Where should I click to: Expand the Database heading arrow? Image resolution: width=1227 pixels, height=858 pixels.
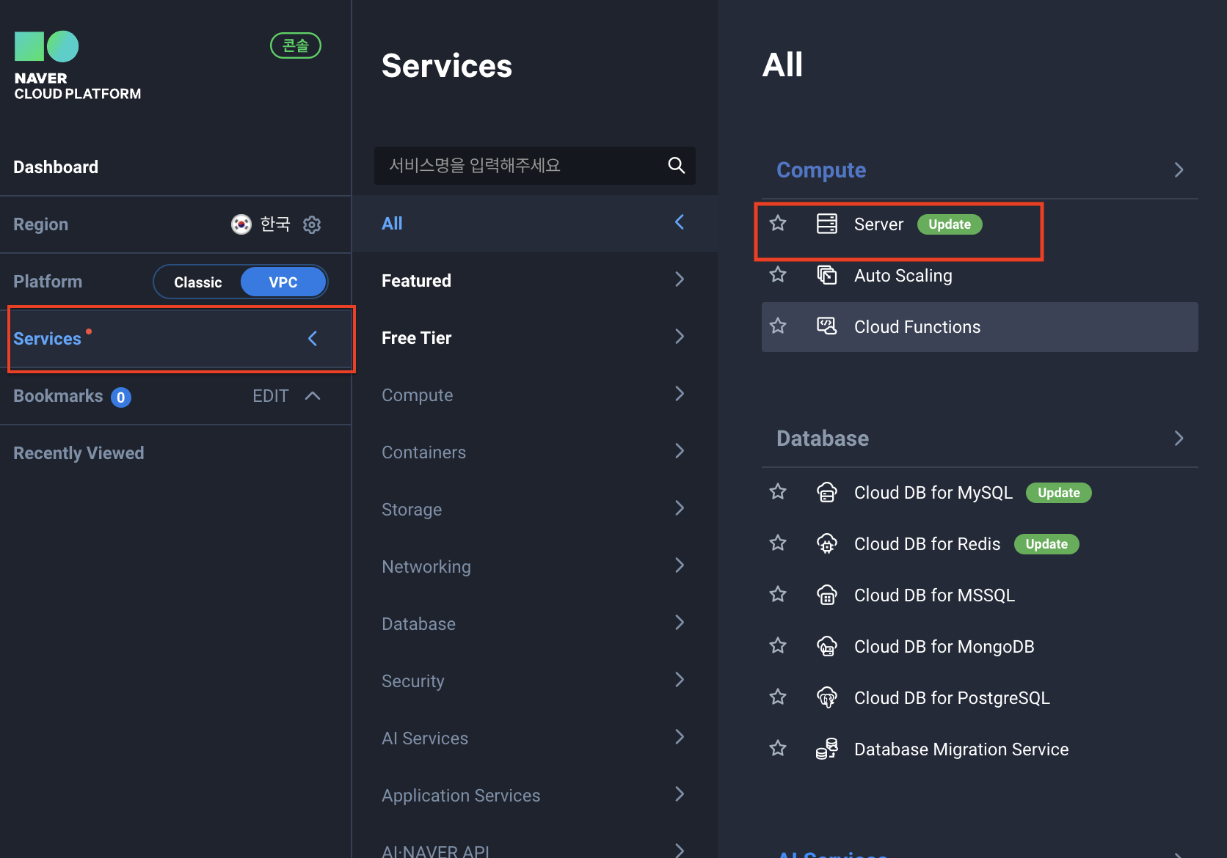click(1179, 439)
